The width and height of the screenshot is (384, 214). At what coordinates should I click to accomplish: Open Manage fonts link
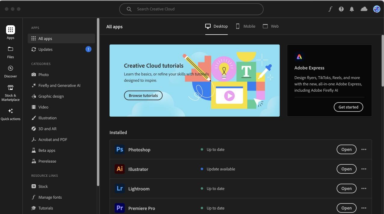click(61, 197)
